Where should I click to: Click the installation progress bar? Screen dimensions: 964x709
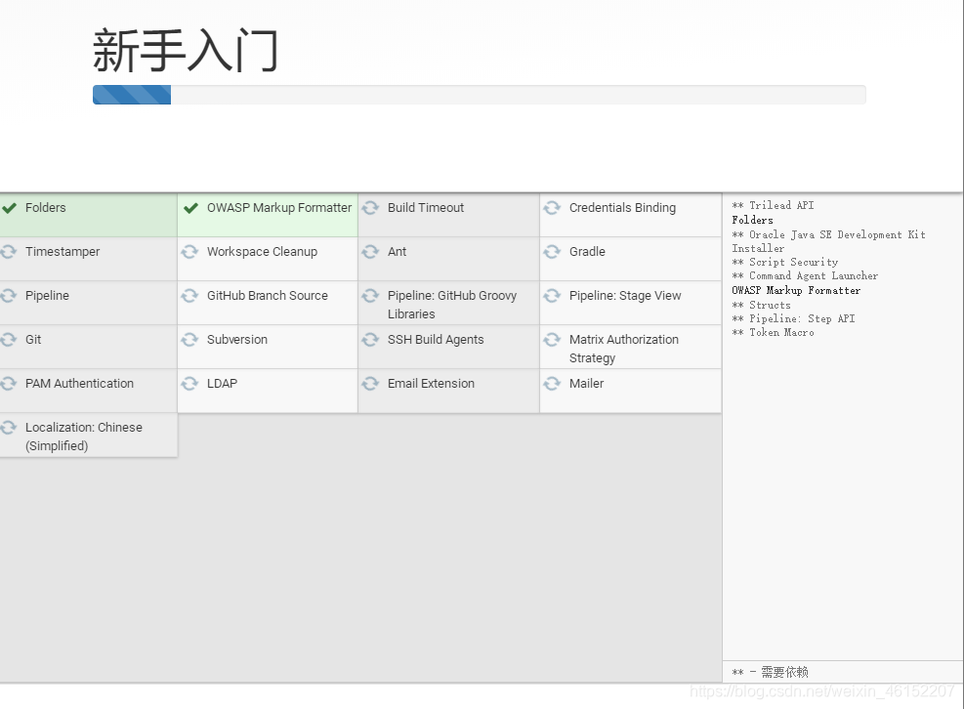pyautogui.click(x=479, y=95)
